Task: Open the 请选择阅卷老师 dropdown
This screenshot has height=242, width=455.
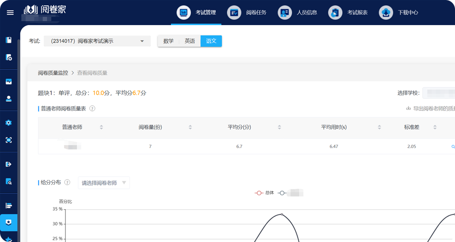Action: [x=104, y=183]
